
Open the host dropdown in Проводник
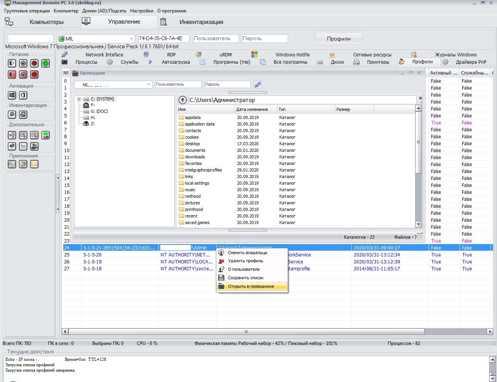click(x=149, y=85)
